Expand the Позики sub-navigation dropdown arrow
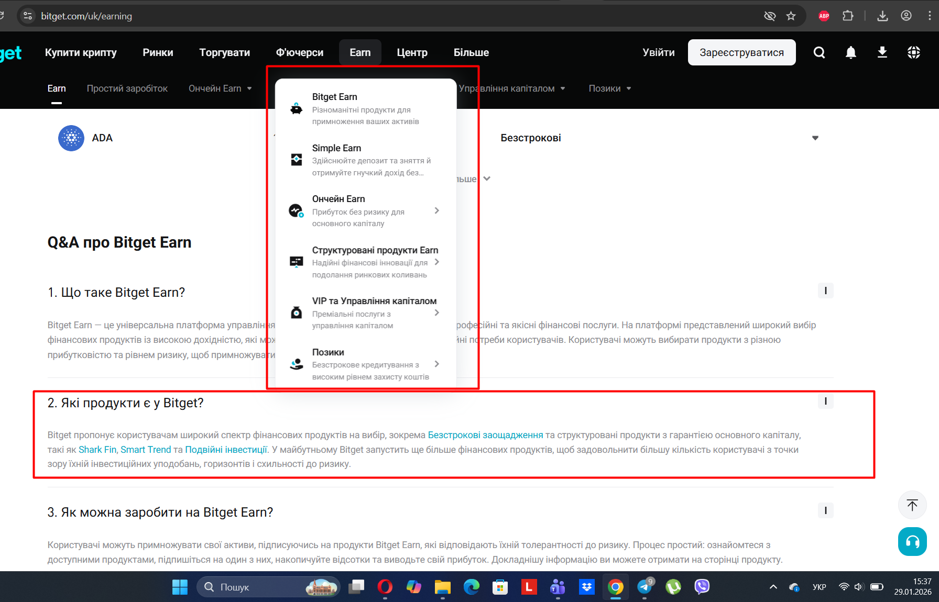The height and width of the screenshot is (602, 939). 629,88
